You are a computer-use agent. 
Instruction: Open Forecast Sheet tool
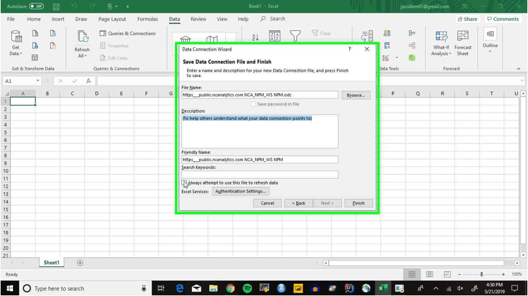tap(463, 43)
